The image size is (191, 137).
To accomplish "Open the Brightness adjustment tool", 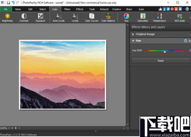I will click(7, 18).
